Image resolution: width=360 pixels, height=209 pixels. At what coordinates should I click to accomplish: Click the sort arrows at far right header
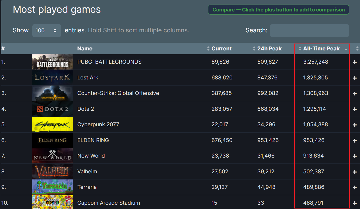tap(357, 49)
